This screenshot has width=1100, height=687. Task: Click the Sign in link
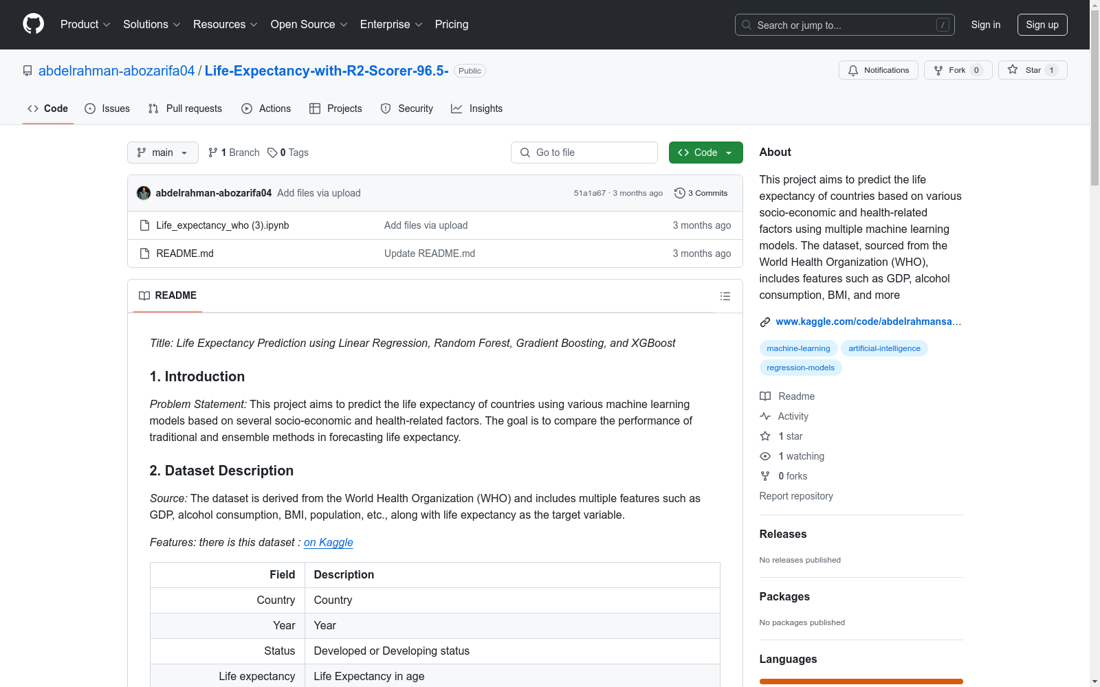pos(986,25)
